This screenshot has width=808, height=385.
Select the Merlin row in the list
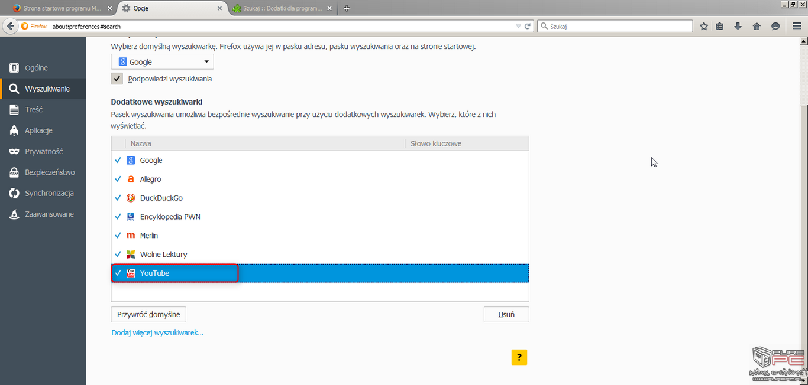click(x=320, y=236)
